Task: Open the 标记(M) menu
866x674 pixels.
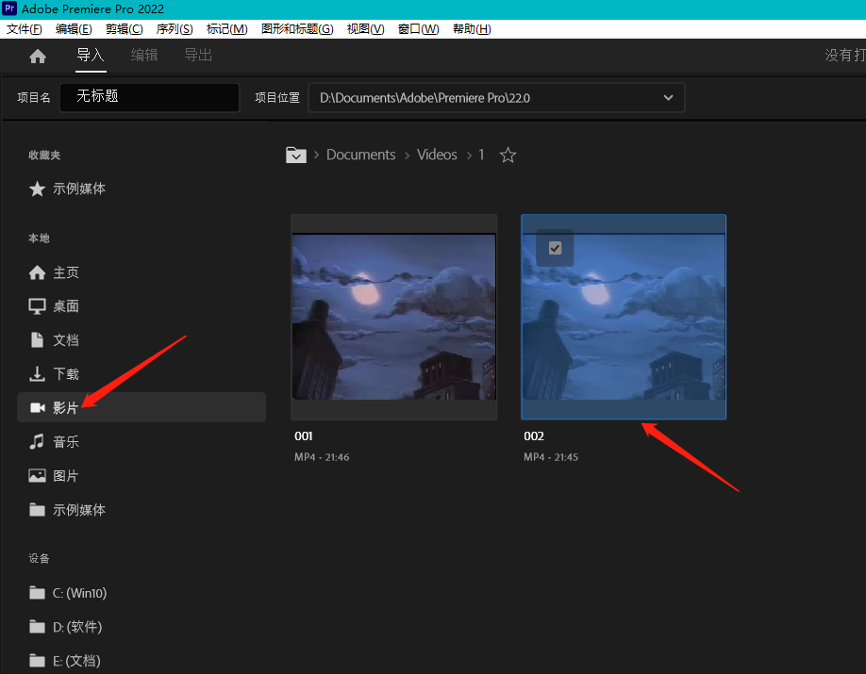Action: click(x=226, y=29)
